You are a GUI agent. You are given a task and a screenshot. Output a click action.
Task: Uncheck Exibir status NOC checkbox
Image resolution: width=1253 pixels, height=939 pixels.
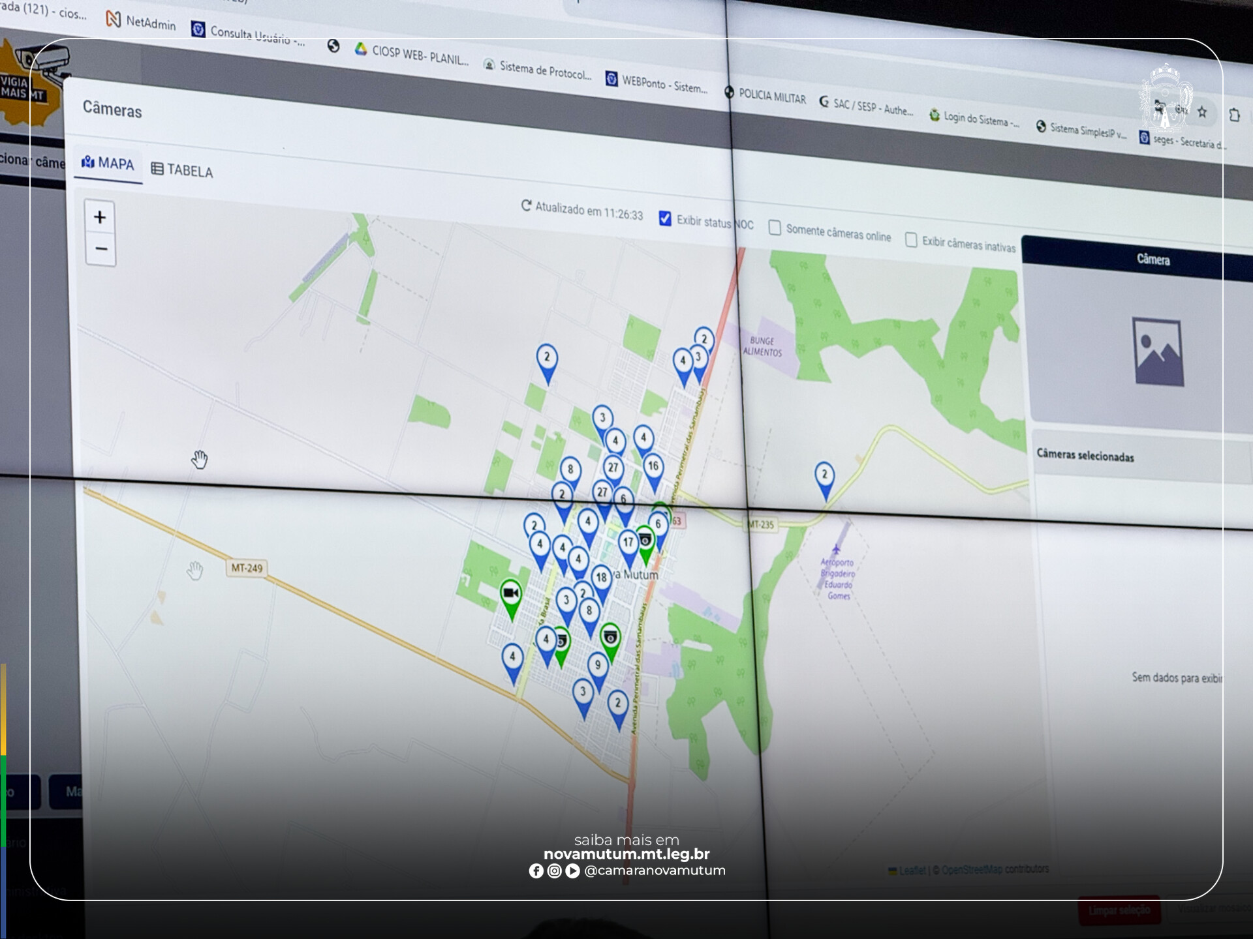click(665, 218)
